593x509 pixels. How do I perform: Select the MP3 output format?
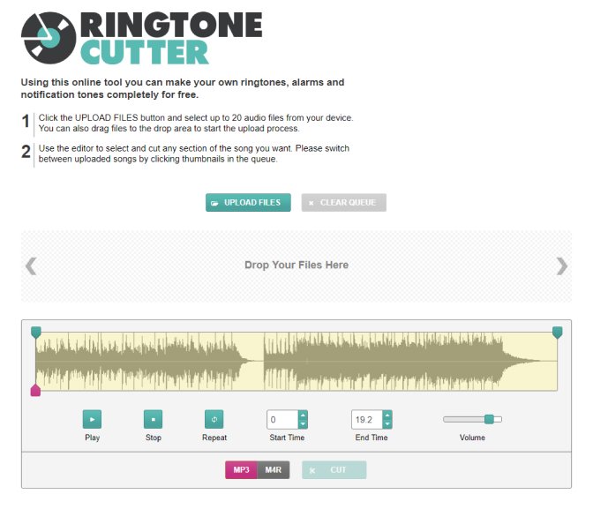241,469
